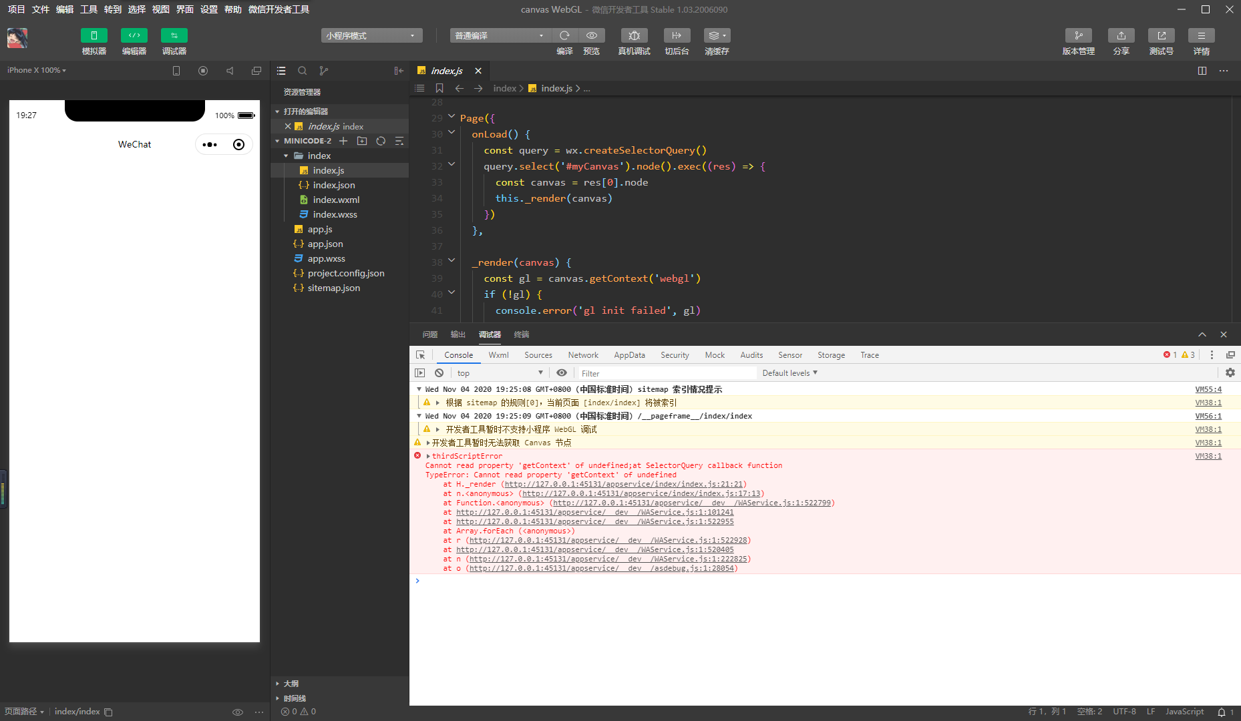Navigate back in the editor
This screenshot has height=721, width=1241.
tap(460, 88)
